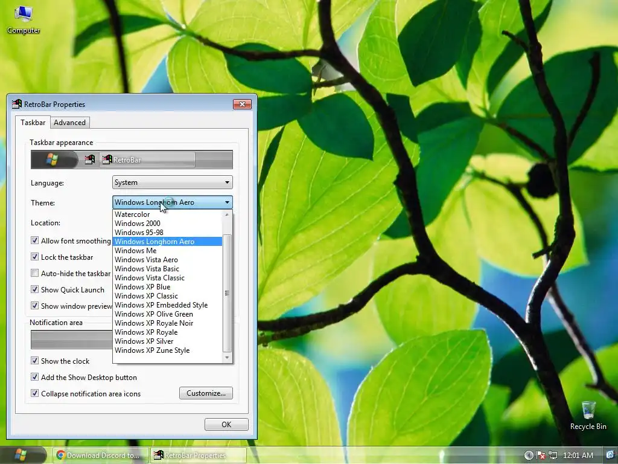Select Windows Me theme

168,251
